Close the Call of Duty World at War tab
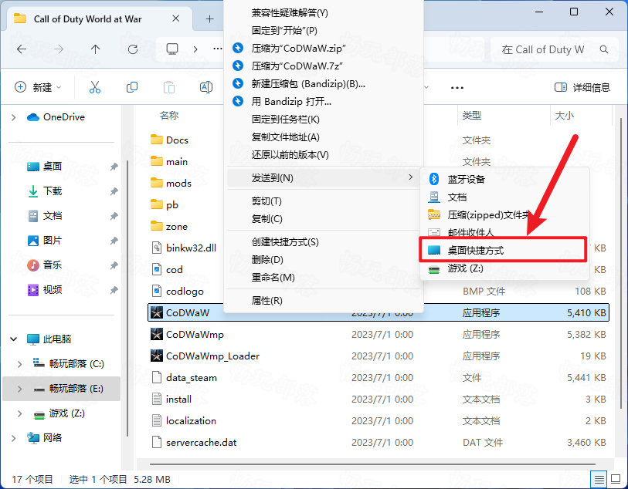Image resolution: width=628 pixels, height=489 pixels. pyautogui.click(x=176, y=19)
